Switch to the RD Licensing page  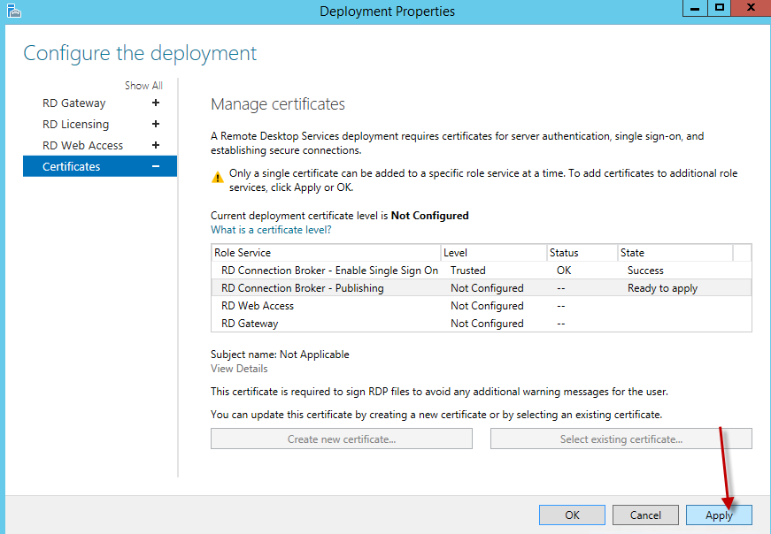[76, 125]
